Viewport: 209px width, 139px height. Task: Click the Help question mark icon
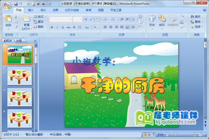click(204, 10)
